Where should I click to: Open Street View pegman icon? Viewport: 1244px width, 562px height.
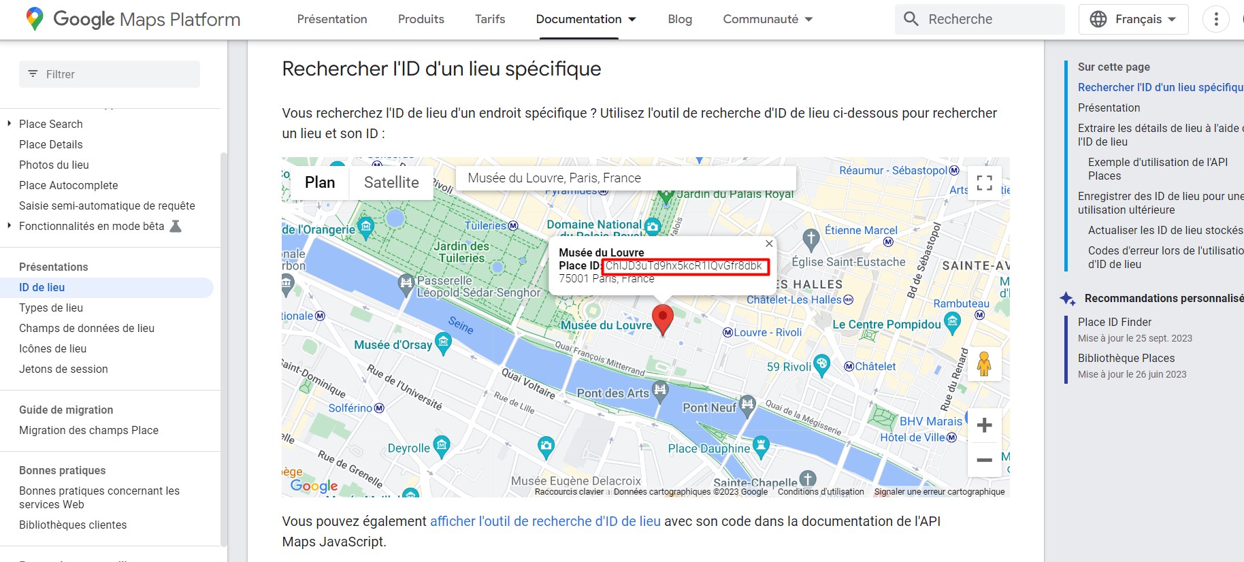pyautogui.click(x=984, y=364)
